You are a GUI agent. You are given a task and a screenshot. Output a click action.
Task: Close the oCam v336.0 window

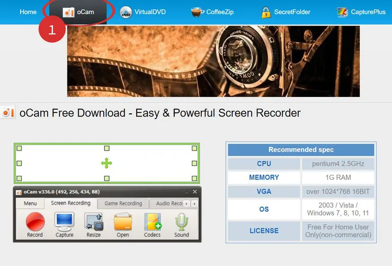tap(195, 192)
